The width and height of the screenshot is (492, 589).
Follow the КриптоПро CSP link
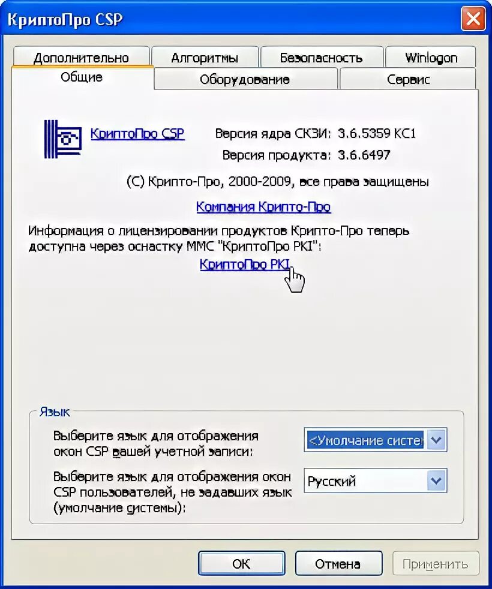pyautogui.click(x=137, y=134)
